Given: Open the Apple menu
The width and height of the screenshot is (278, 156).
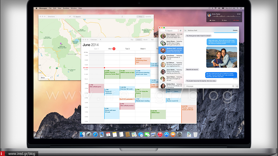Looking at the screenshot, I should pos(36,8).
